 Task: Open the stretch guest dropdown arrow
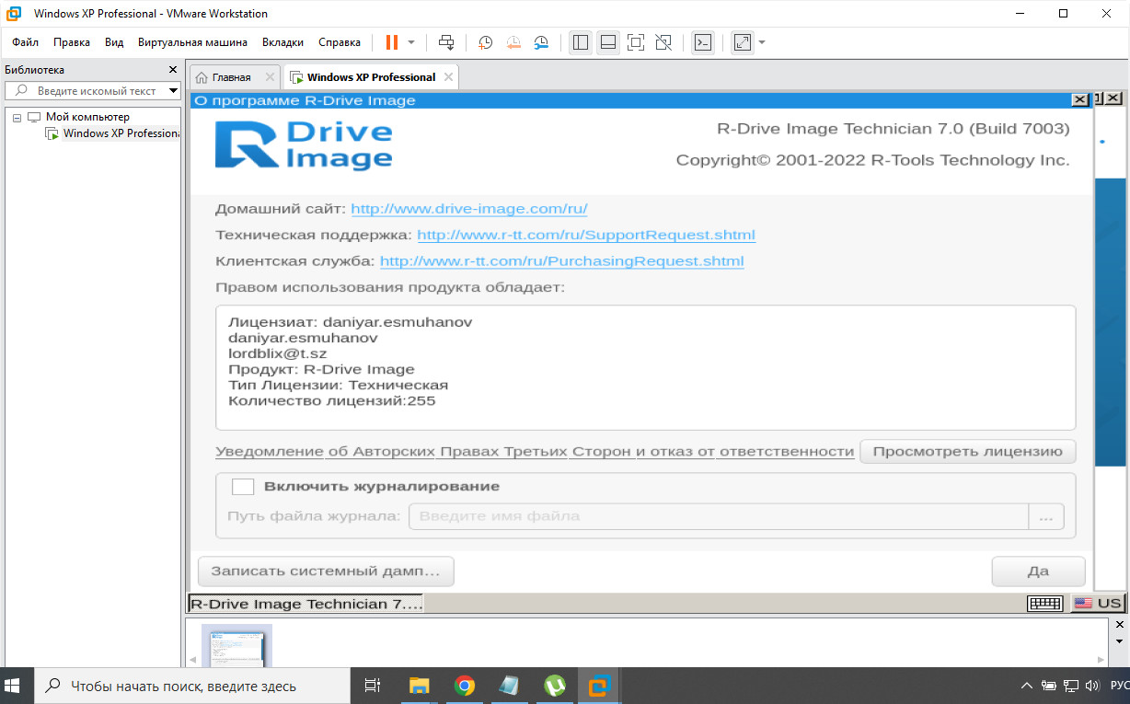pyautogui.click(x=762, y=42)
